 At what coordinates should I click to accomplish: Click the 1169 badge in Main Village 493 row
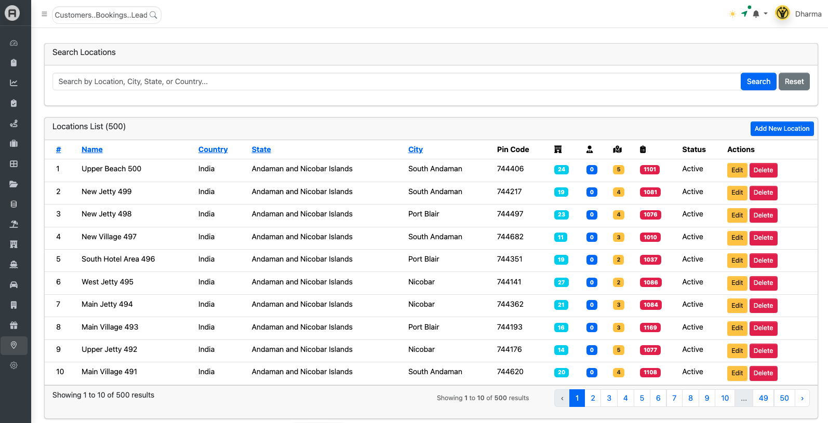click(x=650, y=328)
